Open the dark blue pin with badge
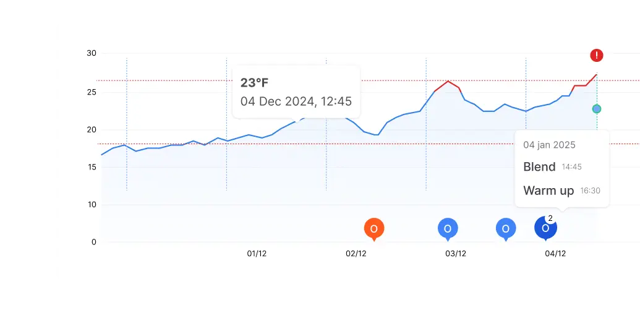Screen dimensions: 640x310 coord(544,228)
